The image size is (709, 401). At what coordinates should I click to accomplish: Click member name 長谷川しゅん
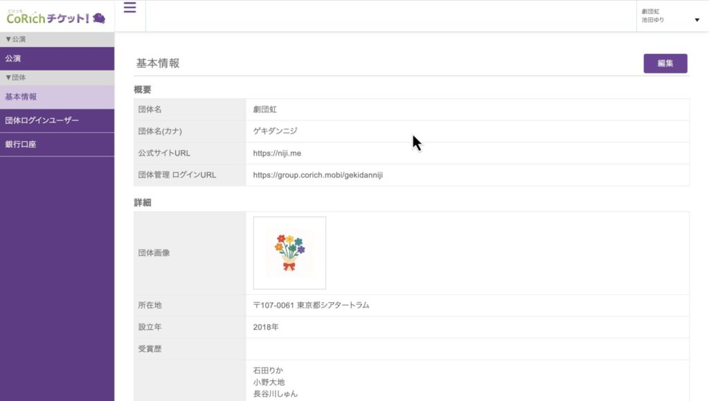pos(276,394)
